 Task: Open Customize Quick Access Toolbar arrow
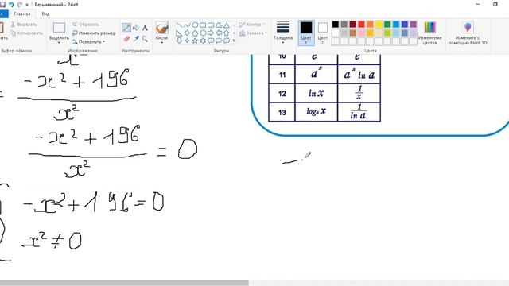coord(27,5)
